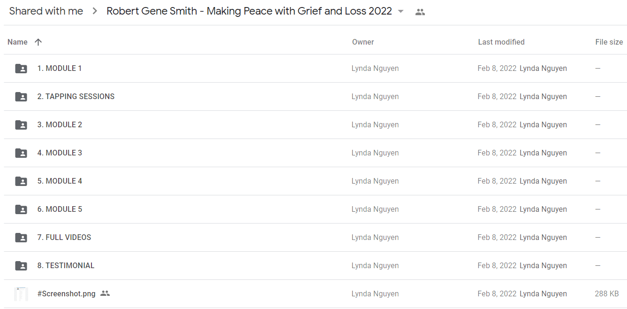Screen dimensions: 627x309
Task: Click the shared people icon beside folder title
Action: 420,12
